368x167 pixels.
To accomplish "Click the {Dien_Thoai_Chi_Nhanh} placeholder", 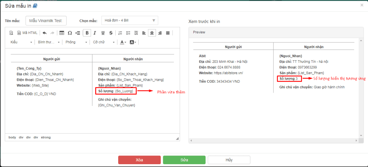I will 55,80.
